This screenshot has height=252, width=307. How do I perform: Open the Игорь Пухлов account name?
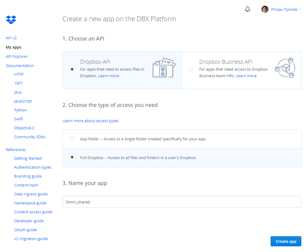284,9
